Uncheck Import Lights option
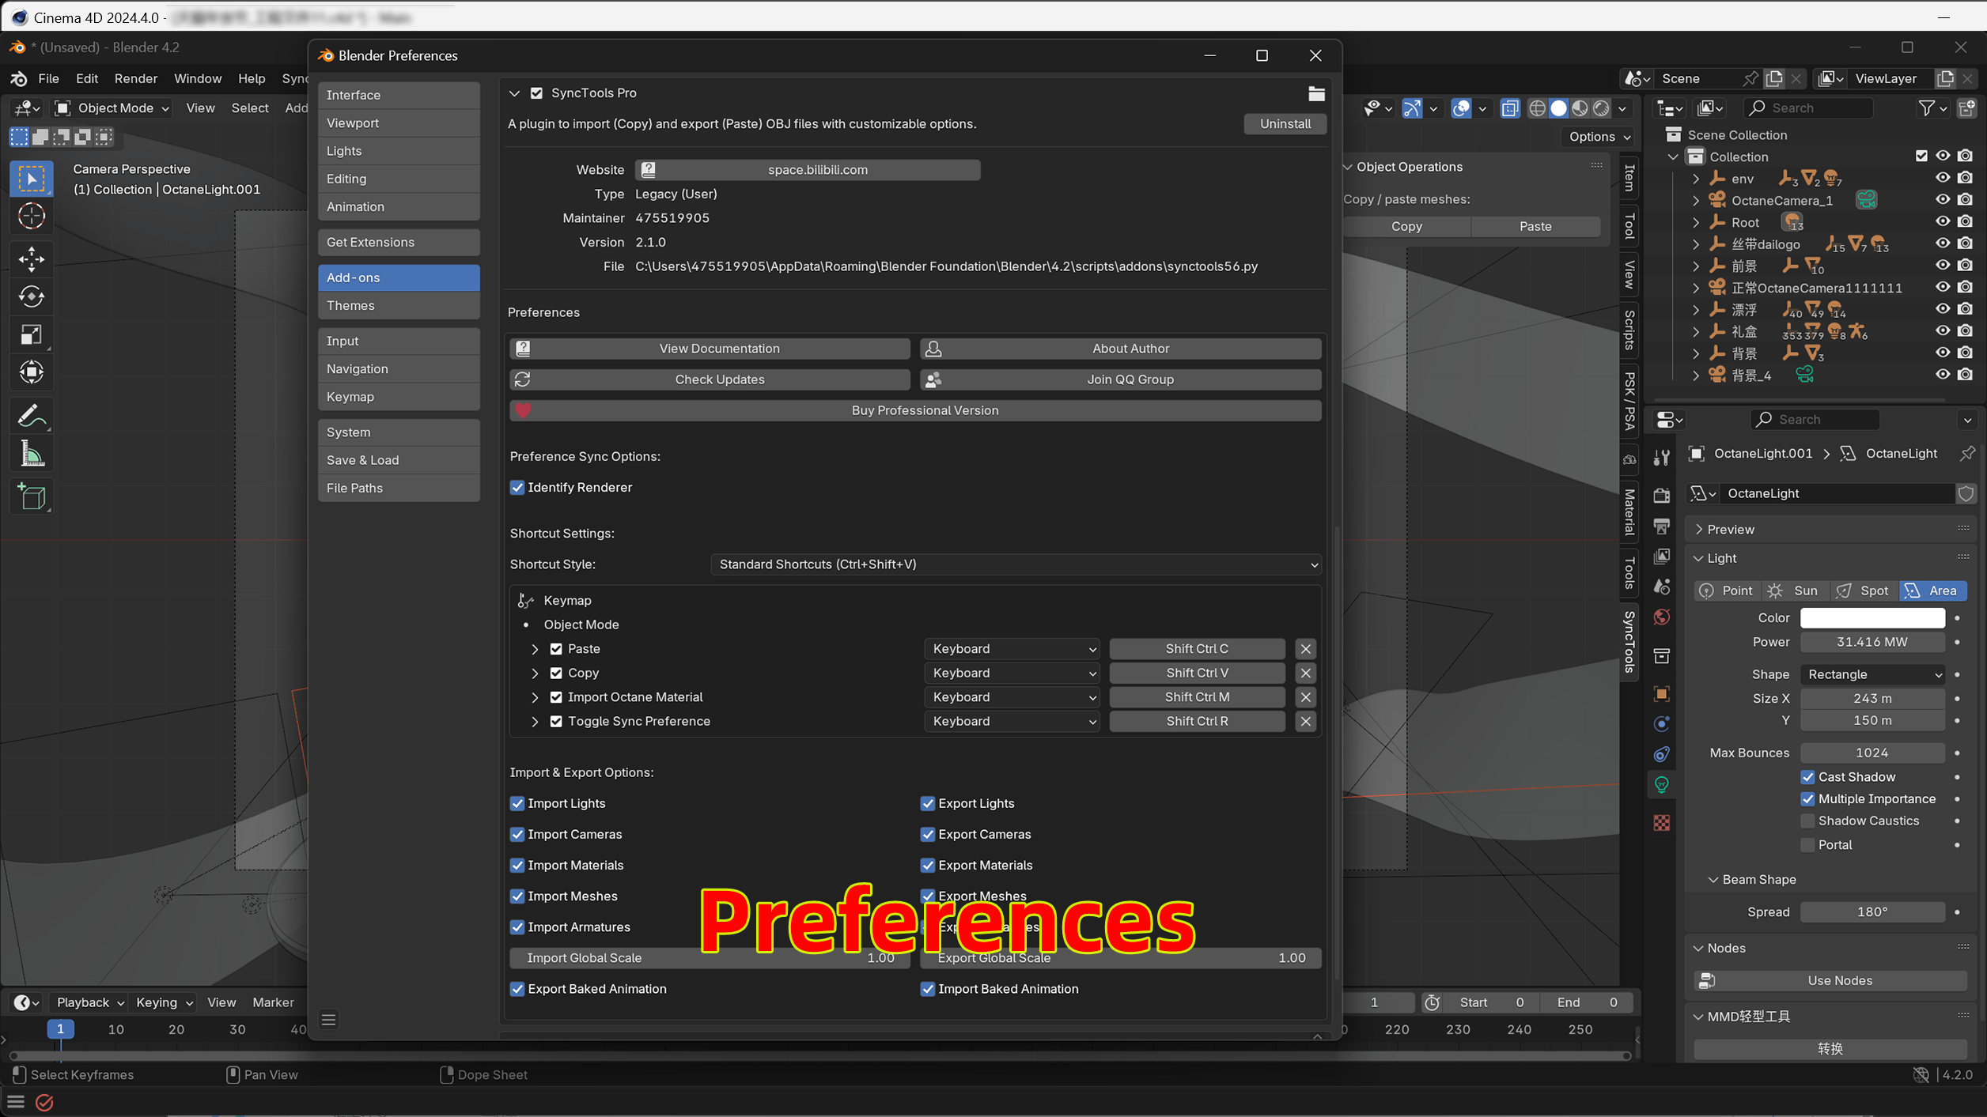 click(x=517, y=804)
